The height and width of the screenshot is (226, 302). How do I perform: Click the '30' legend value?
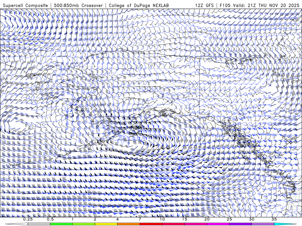tap(251, 219)
